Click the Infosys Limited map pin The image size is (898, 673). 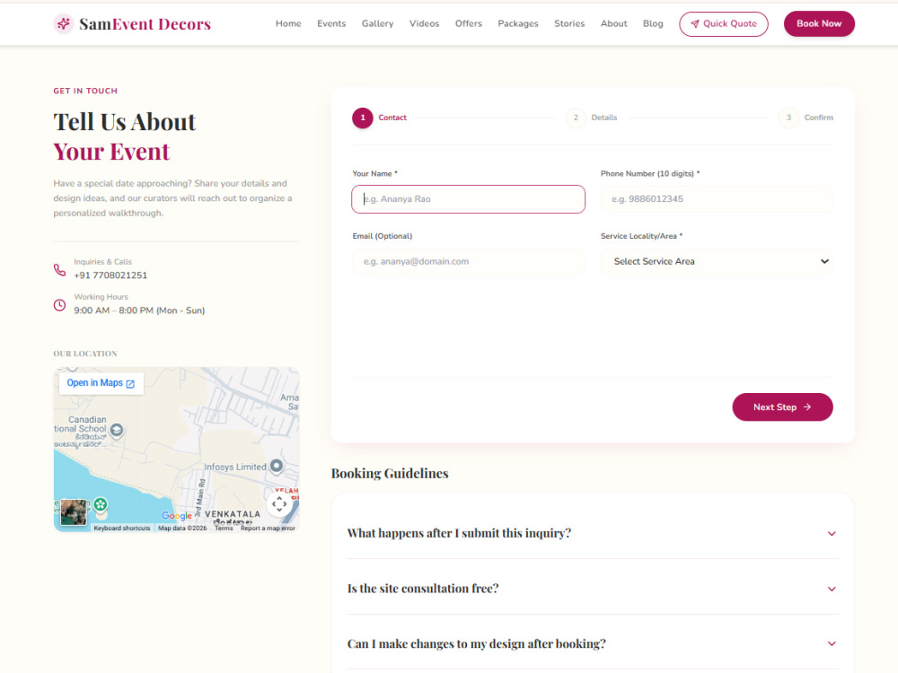tap(276, 466)
